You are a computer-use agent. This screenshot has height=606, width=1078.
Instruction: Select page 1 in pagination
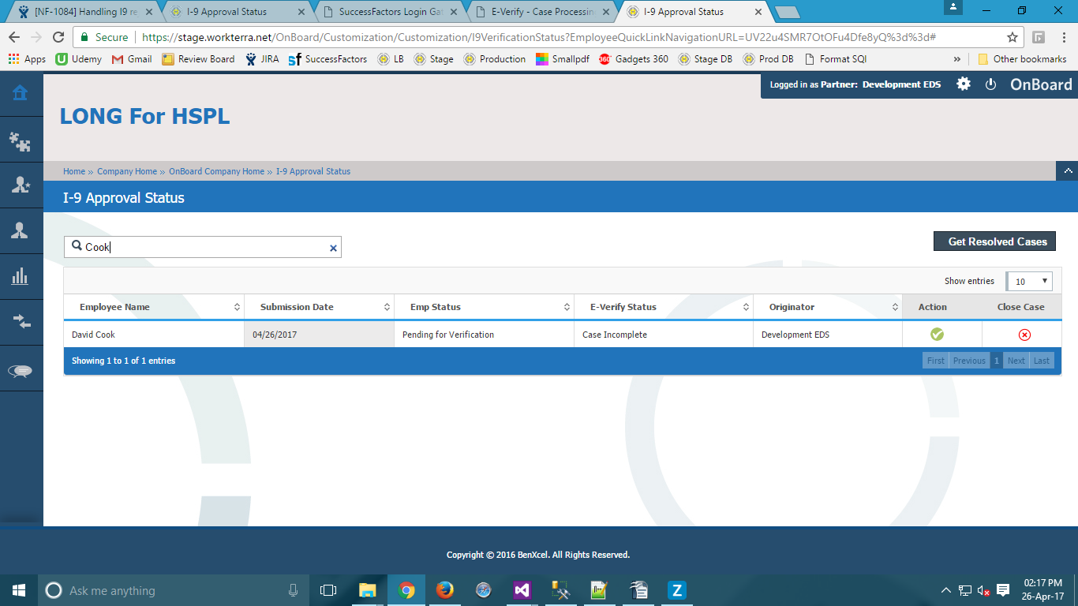[997, 361]
